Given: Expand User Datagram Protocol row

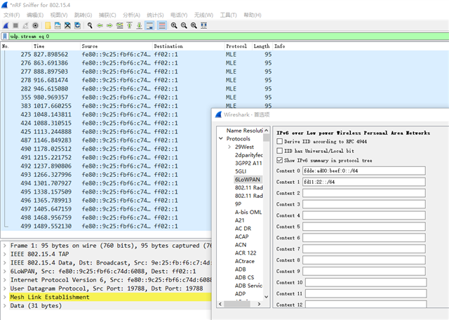Looking at the screenshot, I should point(5,288).
